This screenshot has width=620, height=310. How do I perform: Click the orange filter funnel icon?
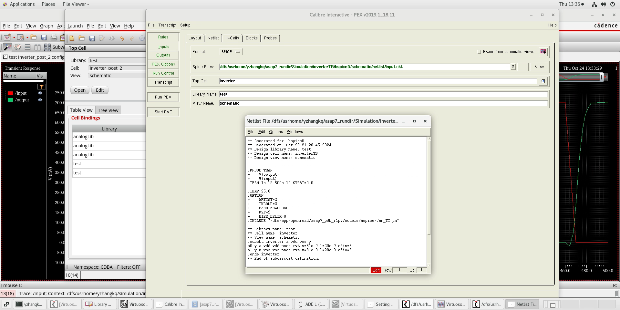click(x=41, y=87)
